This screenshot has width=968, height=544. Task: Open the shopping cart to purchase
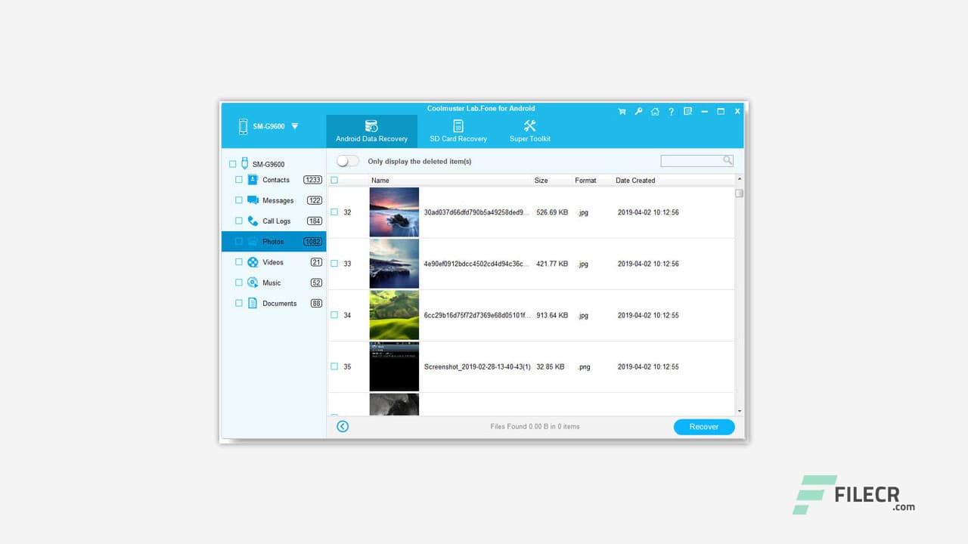click(622, 111)
